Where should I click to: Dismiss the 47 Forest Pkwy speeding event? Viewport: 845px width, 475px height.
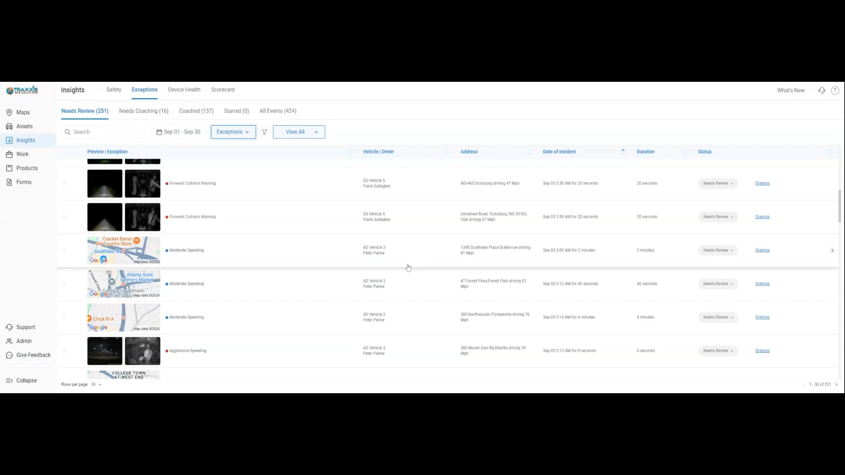[x=762, y=284]
